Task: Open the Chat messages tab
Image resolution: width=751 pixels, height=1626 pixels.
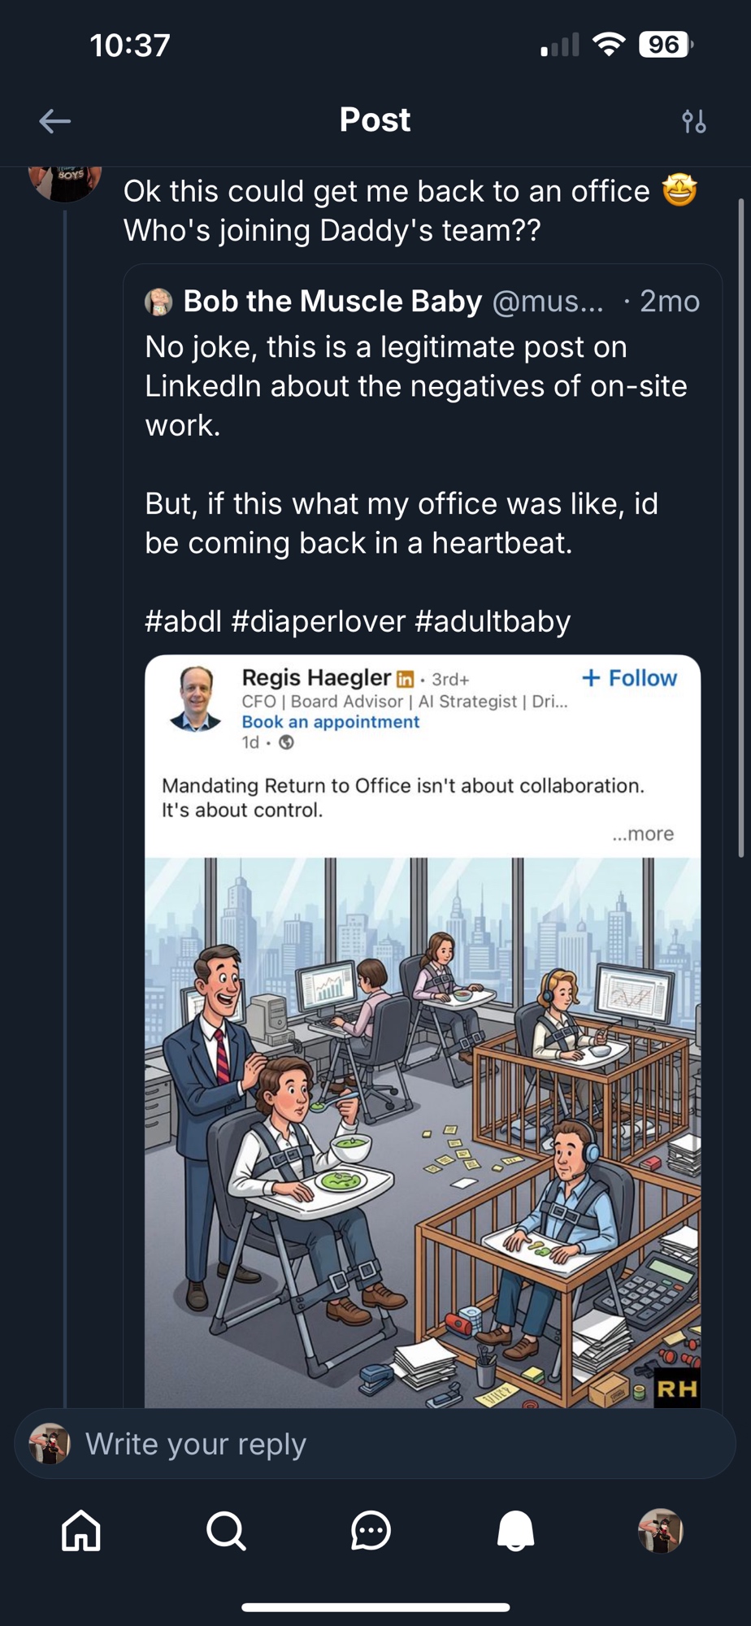Action: coord(371,1531)
